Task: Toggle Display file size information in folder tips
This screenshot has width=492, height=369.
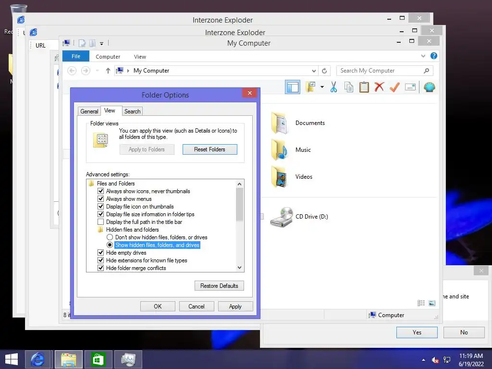Action: coord(101,214)
